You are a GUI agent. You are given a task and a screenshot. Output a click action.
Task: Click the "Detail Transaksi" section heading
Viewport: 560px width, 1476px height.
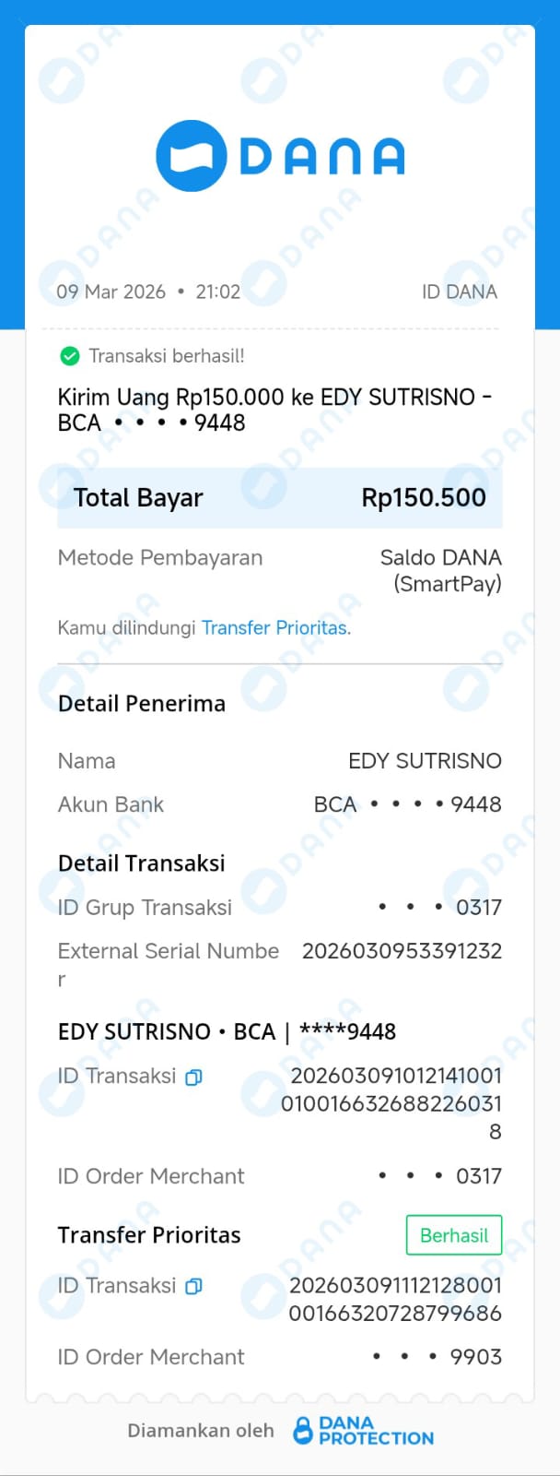[x=141, y=863]
